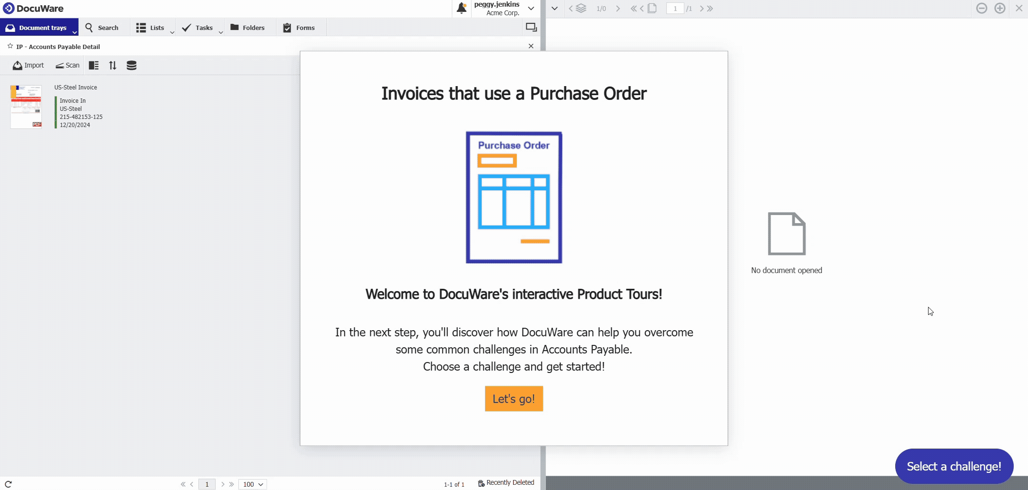The height and width of the screenshot is (490, 1028).
Task: Click the zoom out minus icon
Action: click(x=981, y=8)
